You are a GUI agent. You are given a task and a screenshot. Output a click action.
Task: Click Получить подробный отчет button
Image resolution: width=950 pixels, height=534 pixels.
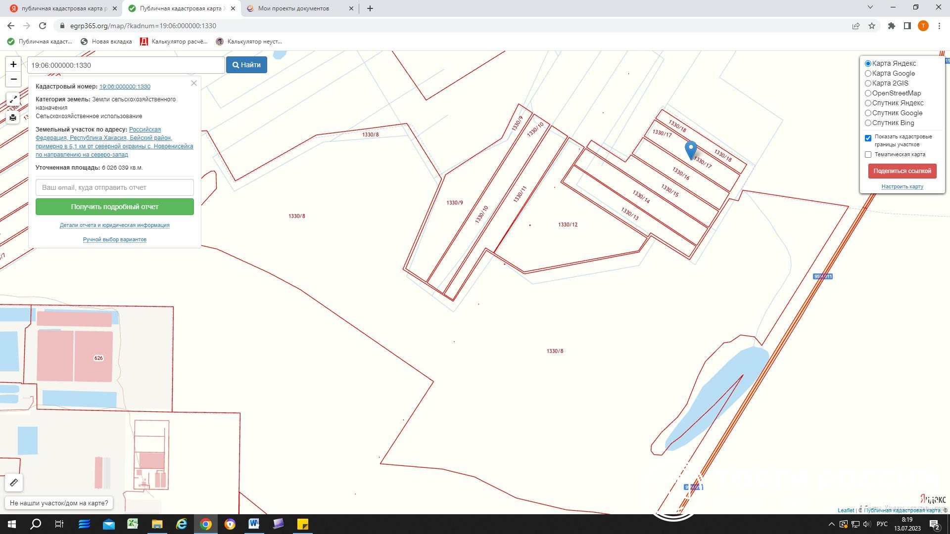[x=115, y=207]
